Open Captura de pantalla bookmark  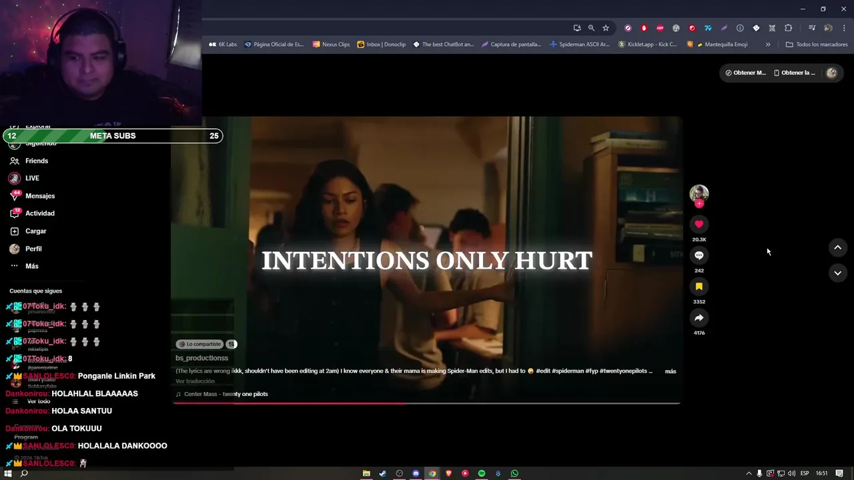[x=511, y=45]
